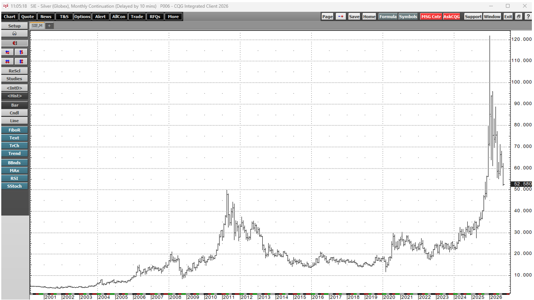
Task: Select the FiboR Fibonacci retracement tool
Action: pos(14,130)
